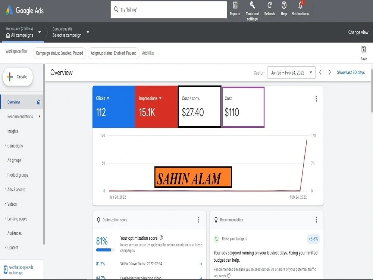Click arrow beside Video Conversions - 2022-02-24
373x280 pixels.
click(x=201, y=264)
